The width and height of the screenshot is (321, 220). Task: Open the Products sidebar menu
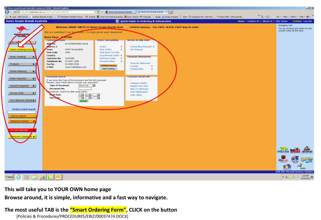click(22, 64)
